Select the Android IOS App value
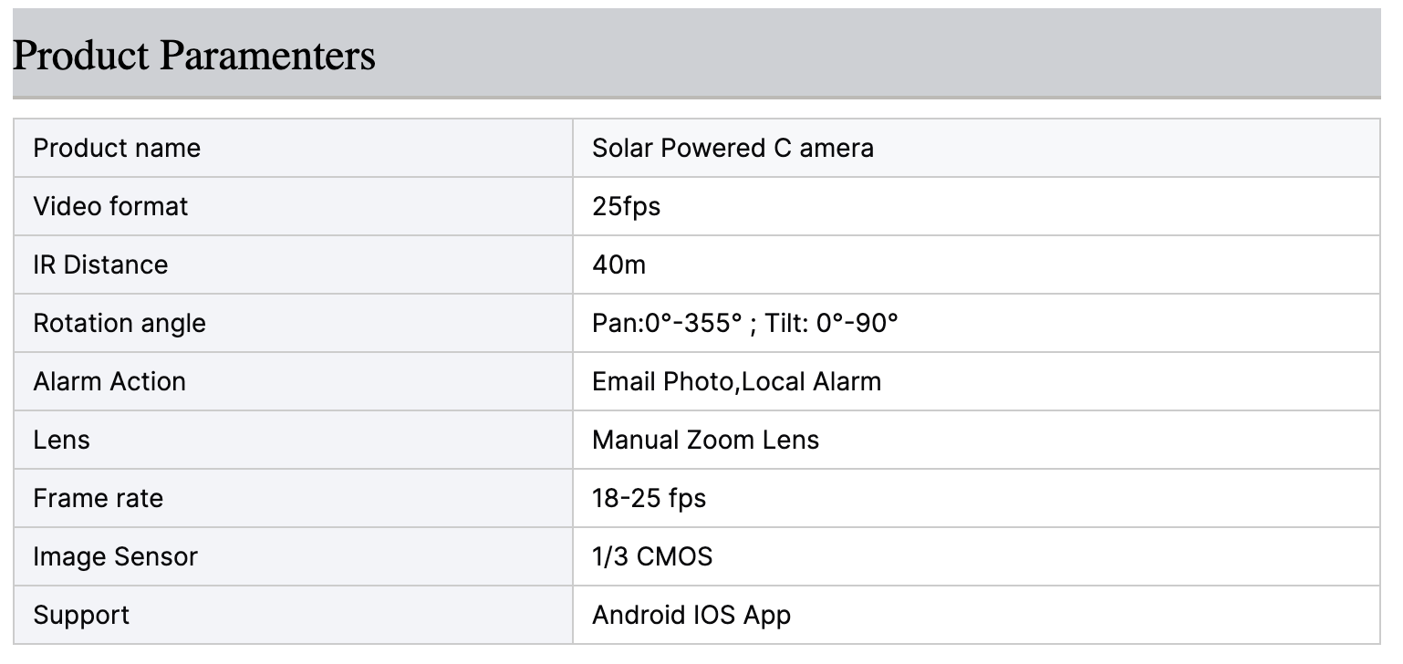This screenshot has height=664, width=1403. 691,615
